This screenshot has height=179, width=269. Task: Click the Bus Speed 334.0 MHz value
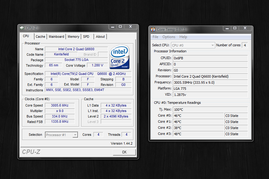(x=60, y=116)
